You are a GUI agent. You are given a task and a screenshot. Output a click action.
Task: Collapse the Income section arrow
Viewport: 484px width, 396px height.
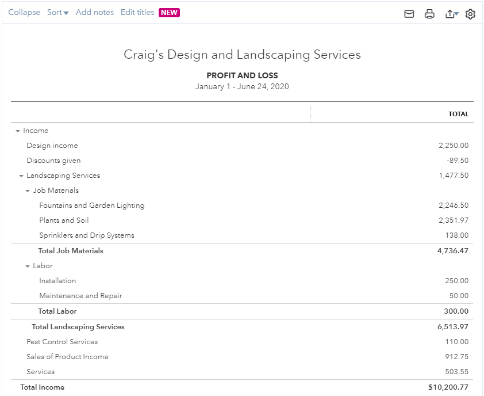(x=18, y=131)
